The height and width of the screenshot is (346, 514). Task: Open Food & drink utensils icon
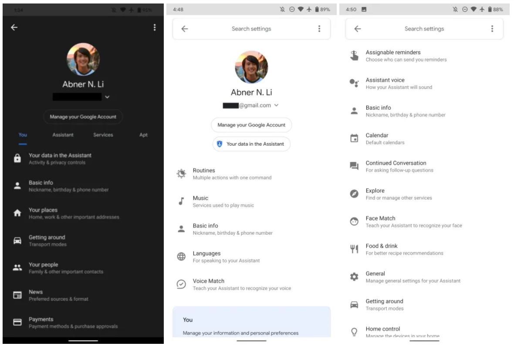pyautogui.click(x=354, y=249)
